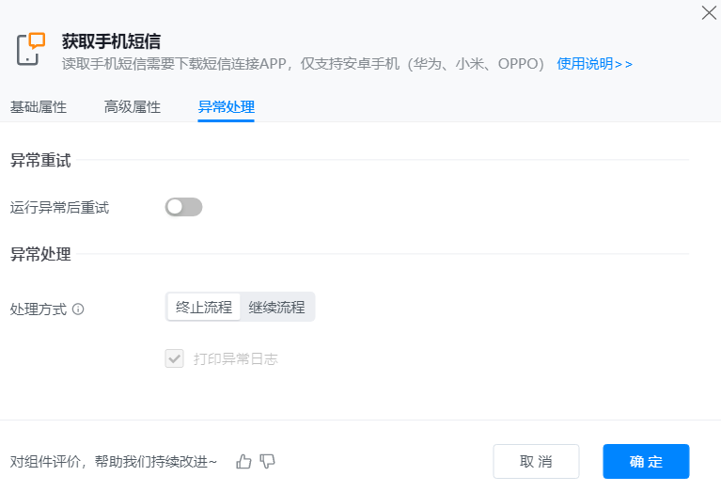Click the info icon beside 处理方式
The width and height of the screenshot is (721, 492).
(78, 309)
